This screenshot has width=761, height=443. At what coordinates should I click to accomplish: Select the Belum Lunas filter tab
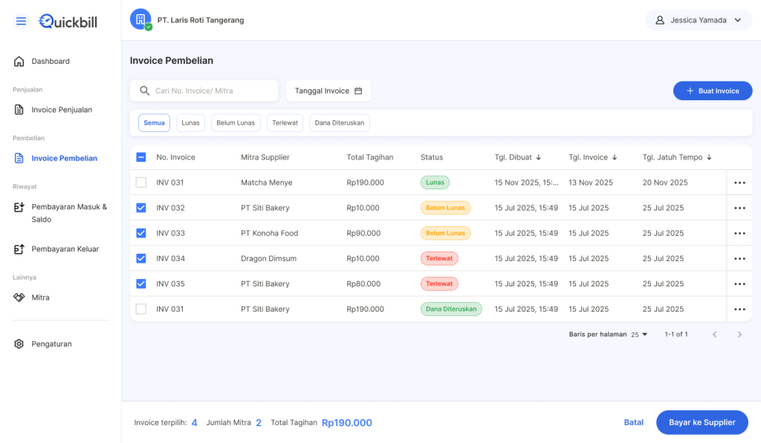click(236, 123)
